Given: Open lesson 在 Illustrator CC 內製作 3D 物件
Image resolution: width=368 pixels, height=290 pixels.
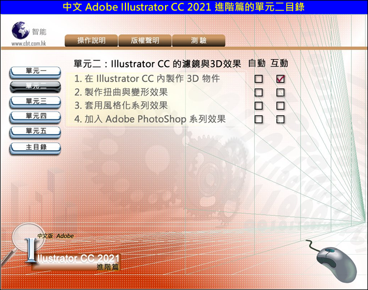Looking at the screenshot, I should (x=147, y=79).
